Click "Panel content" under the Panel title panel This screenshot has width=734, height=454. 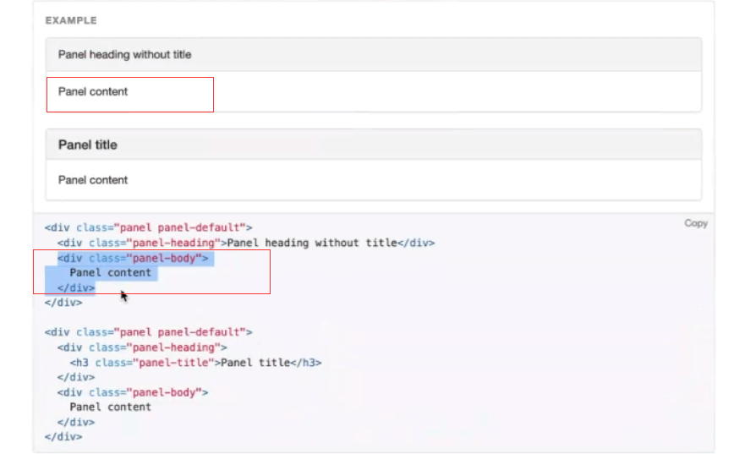point(93,180)
